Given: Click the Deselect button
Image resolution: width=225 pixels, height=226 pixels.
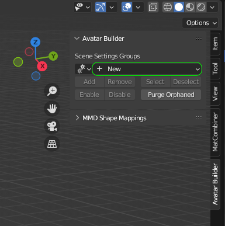Looking at the screenshot, I should coord(186,82).
